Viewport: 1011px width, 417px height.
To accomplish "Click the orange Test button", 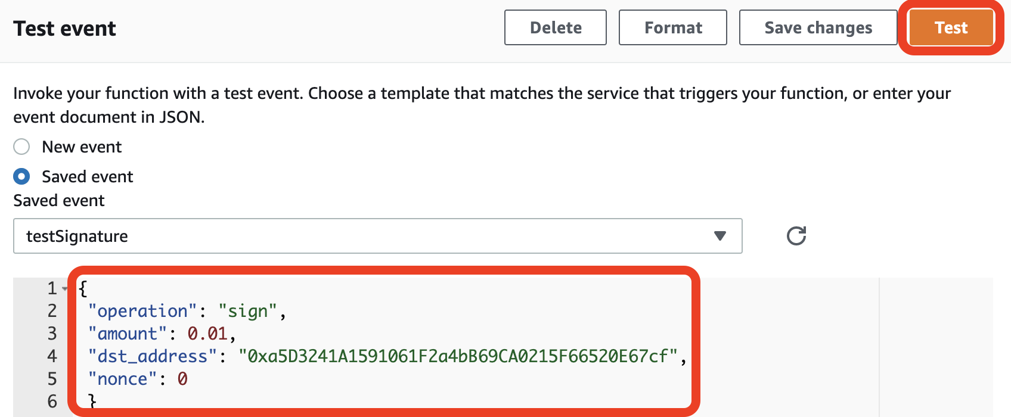I will [x=951, y=27].
